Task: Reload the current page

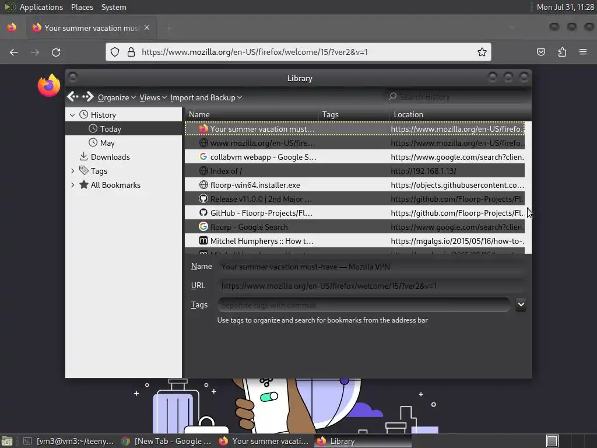Action: (x=56, y=52)
